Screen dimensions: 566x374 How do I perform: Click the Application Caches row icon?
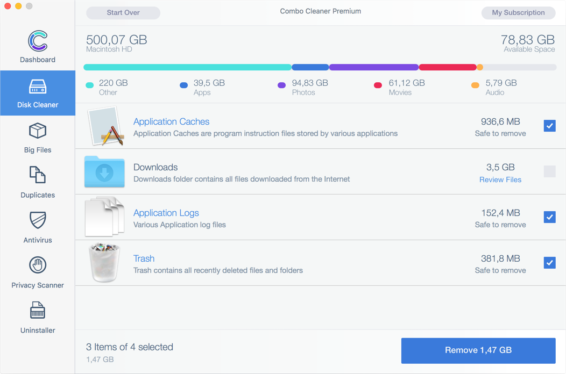point(105,126)
